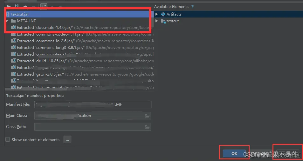Select Extracted 'gson-2.8.5.jar/' entry

click(82, 74)
